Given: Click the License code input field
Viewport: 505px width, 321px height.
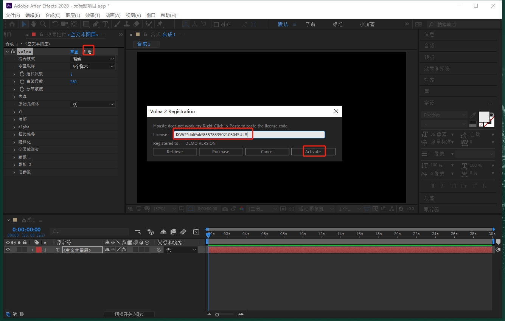Looking at the screenshot, I should point(249,135).
